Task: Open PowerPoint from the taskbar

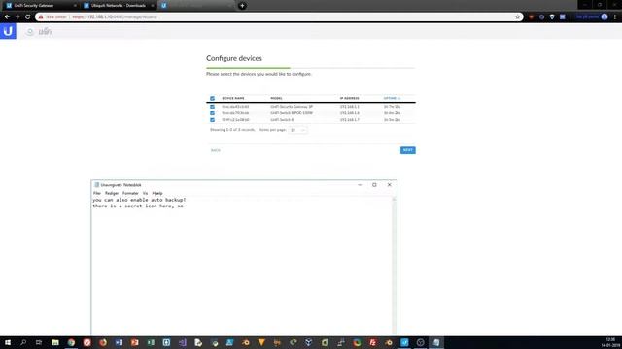Action: point(134,342)
